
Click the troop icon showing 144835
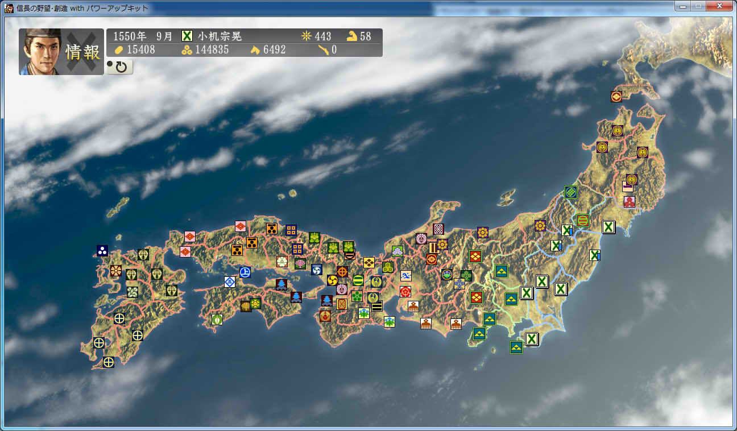tap(187, 50)
